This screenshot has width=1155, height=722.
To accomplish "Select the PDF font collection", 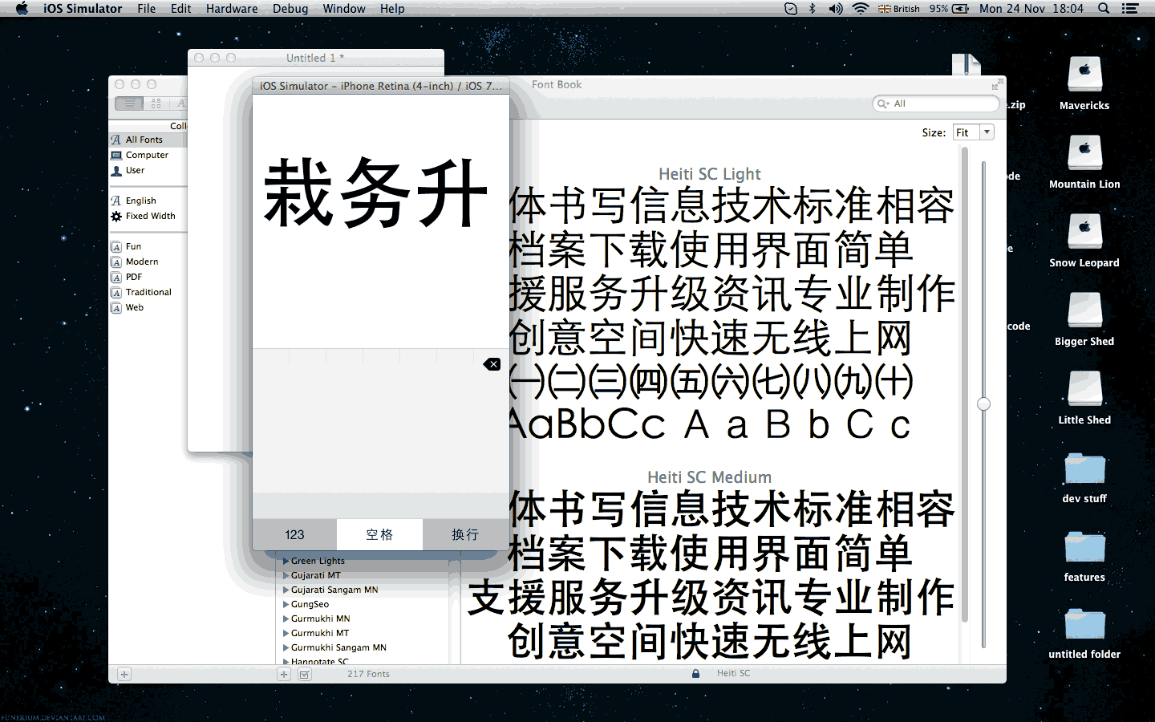I will coord(148,277).
